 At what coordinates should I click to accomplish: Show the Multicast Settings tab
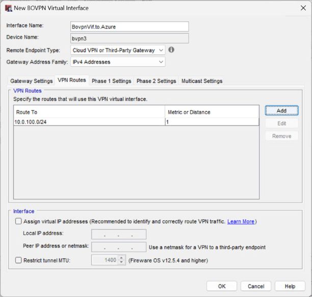[202, 81]
